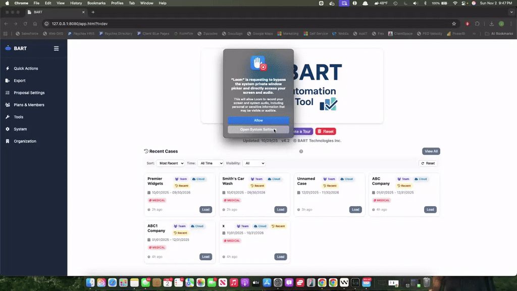Click the Chrome back arrow
Viewport: 517px width, 291px height.
coord(6,24)
